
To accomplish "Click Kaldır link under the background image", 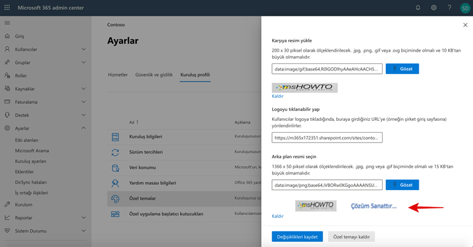I will (277, 216).
